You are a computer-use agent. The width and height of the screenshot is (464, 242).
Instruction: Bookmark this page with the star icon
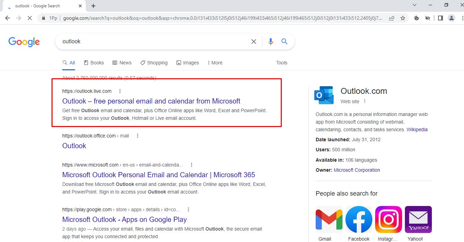(403, 18)
